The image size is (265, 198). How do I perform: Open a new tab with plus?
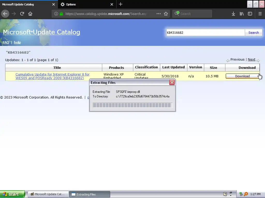[121, 4]
